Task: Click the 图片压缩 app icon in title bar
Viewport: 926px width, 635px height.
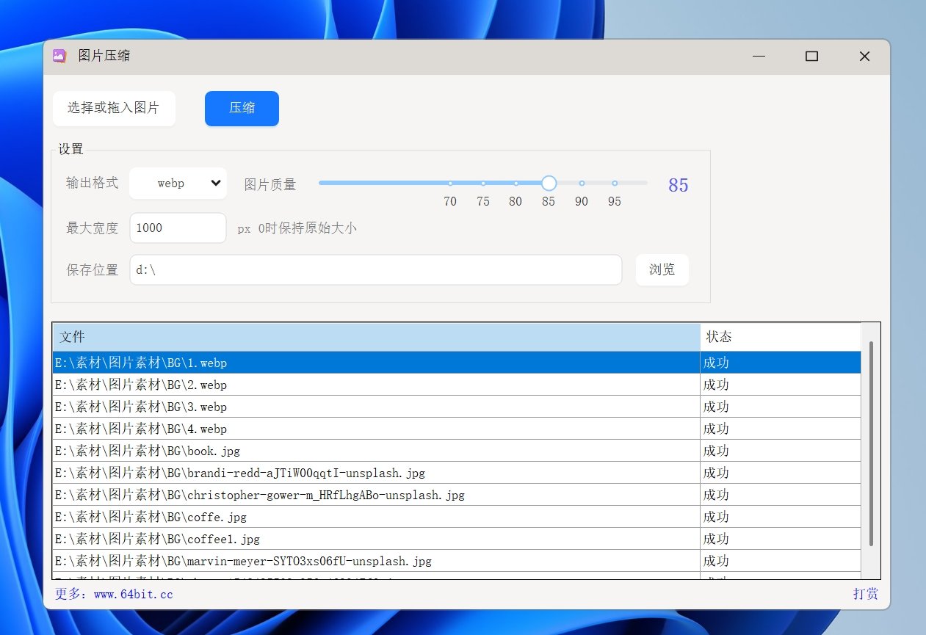Action: point(60,56)
